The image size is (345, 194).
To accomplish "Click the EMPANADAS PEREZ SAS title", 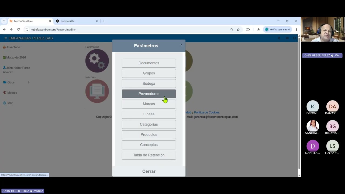I will pos(30,38).
